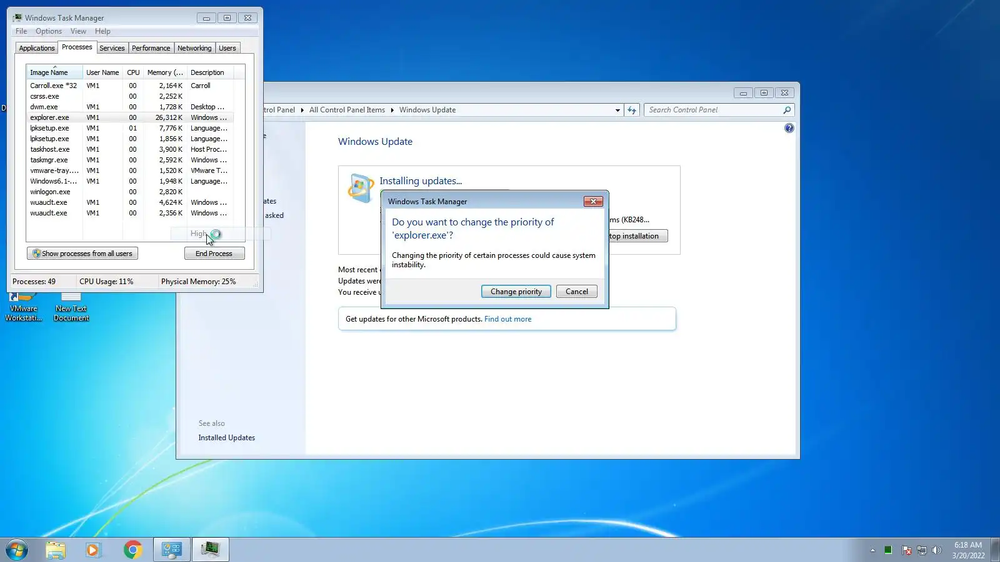Sort by Memory column header
This screenshot has width=1000, height=562.
[165, 72]
